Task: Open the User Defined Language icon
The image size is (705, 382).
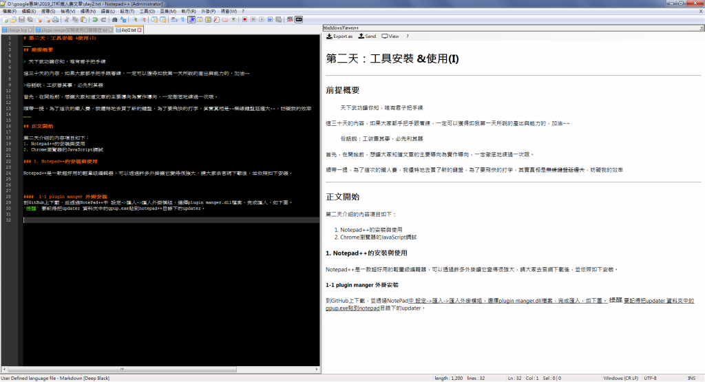Action: point(200,20)
